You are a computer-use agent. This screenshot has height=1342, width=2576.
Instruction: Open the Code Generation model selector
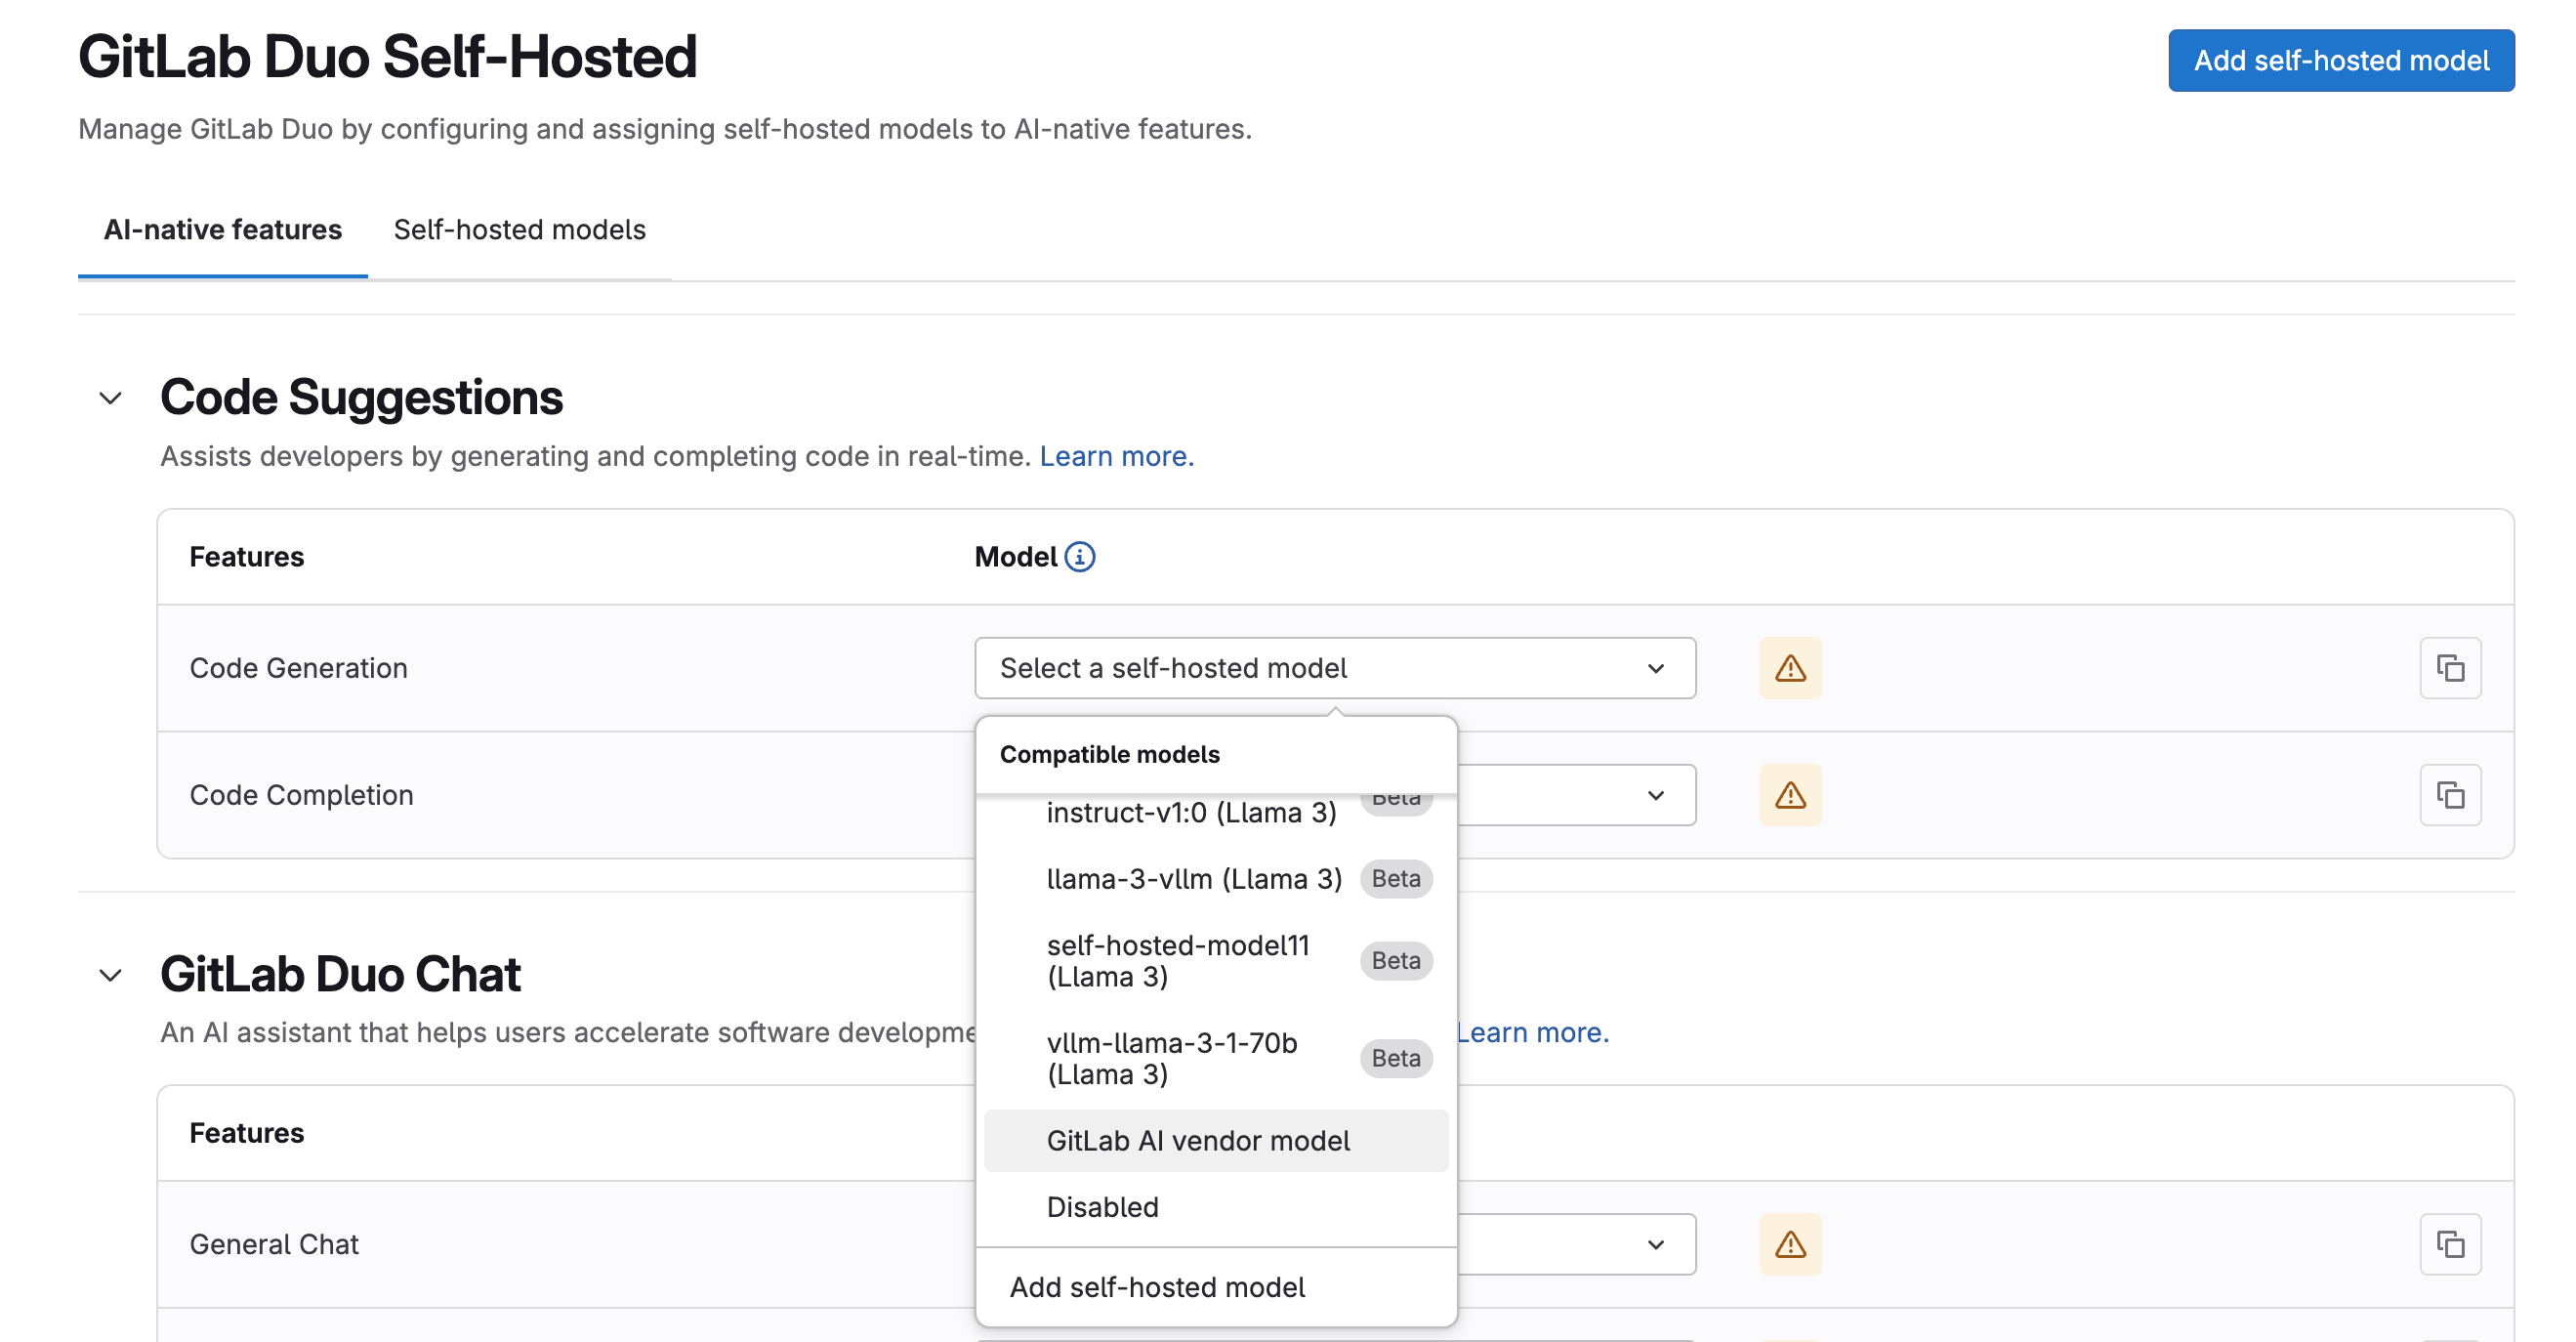pos(1335,668)
